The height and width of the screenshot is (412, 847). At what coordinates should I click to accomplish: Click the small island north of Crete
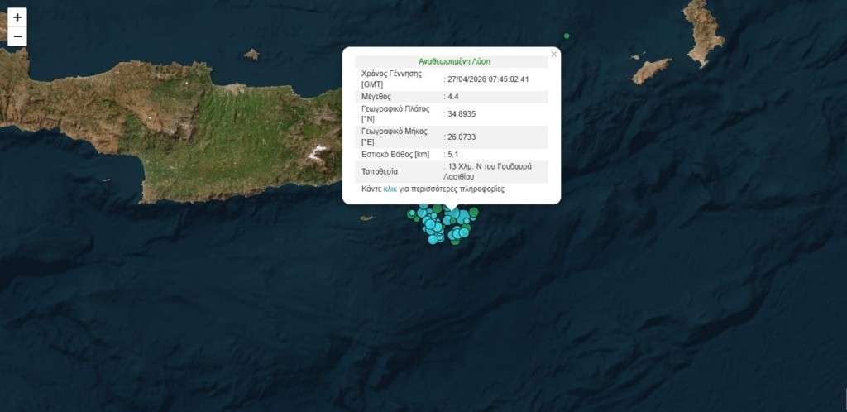point(251,55)
